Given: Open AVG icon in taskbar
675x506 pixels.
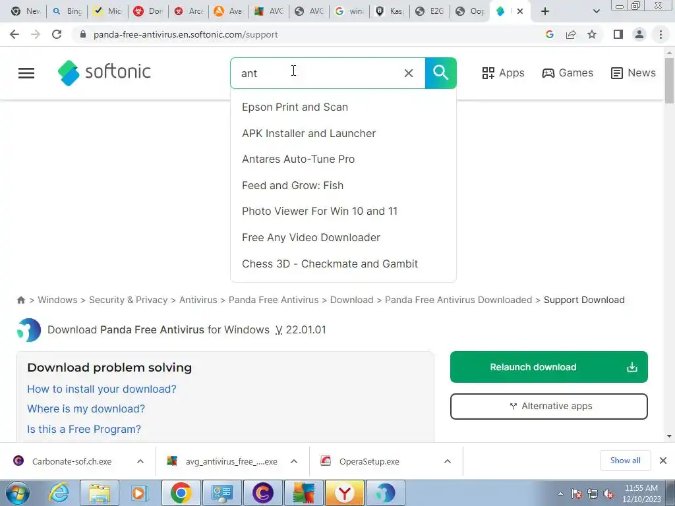Looking at the screenshot, I should tap(303, 493).
